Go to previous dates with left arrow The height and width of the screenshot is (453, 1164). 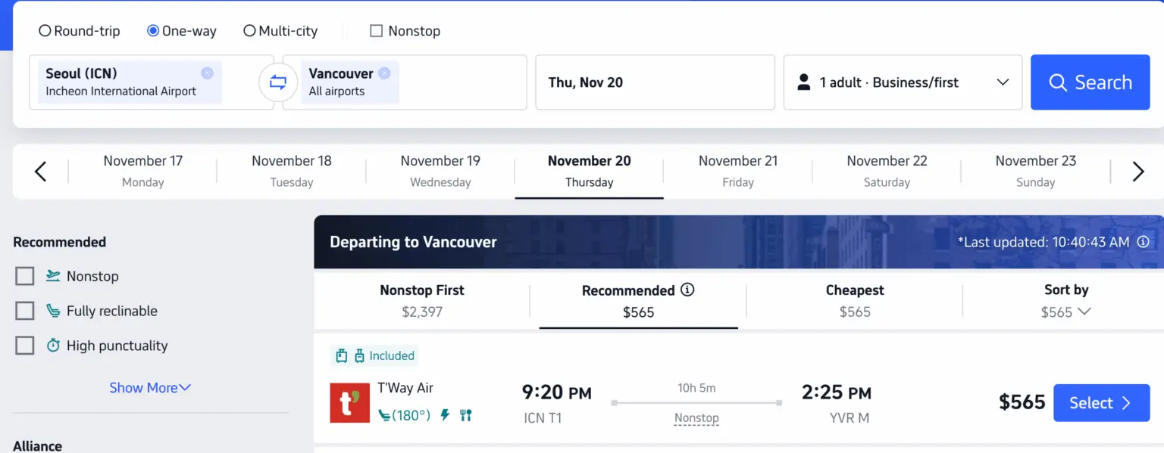tap(41, 172)
